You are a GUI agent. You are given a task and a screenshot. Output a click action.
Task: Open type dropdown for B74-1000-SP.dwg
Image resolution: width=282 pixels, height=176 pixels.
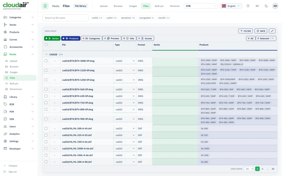coord(125,61)
